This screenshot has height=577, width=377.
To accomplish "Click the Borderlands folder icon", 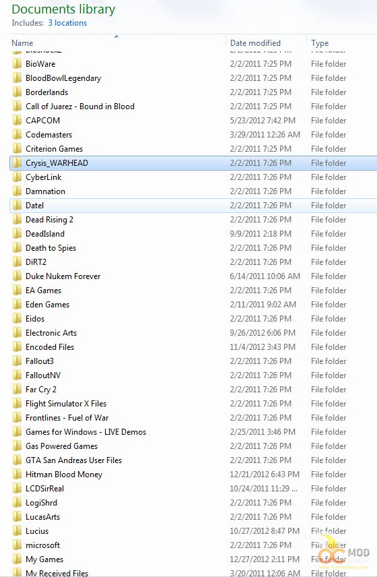I will pyautogui.click(x=17, y=92).
